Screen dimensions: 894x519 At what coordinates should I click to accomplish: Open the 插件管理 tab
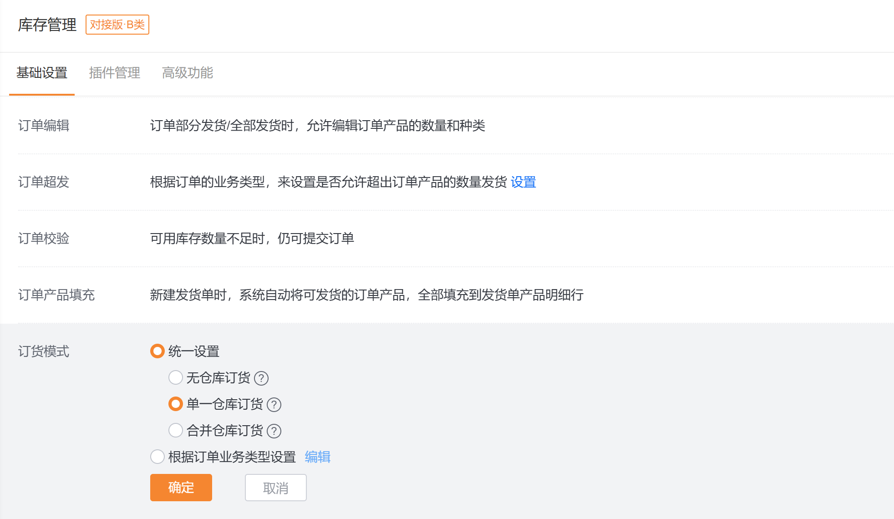click(115, 73)
